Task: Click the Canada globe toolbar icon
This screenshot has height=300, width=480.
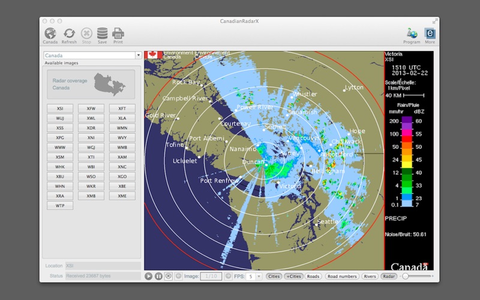Action: [x=50, y=34]
